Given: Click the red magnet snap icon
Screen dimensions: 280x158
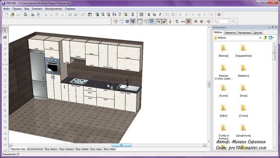Looking at the screenshot, I should (x=196, y=22).
